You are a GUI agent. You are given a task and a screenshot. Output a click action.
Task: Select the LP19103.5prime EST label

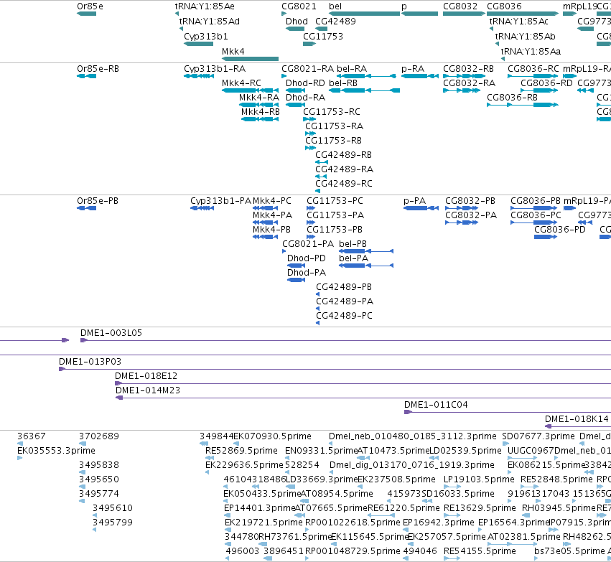point(480,479)
